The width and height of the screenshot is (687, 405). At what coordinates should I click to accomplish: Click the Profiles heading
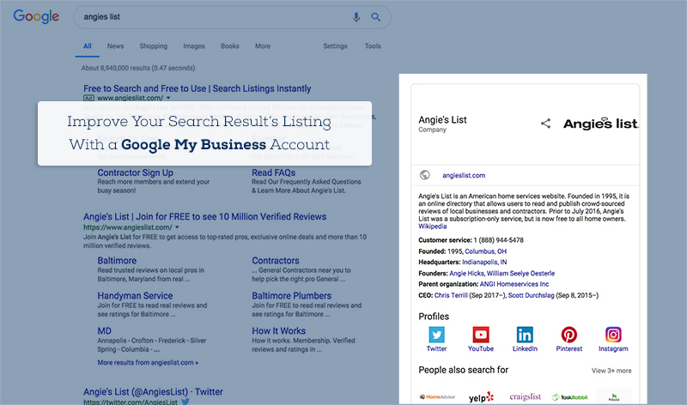coord(434,316)
